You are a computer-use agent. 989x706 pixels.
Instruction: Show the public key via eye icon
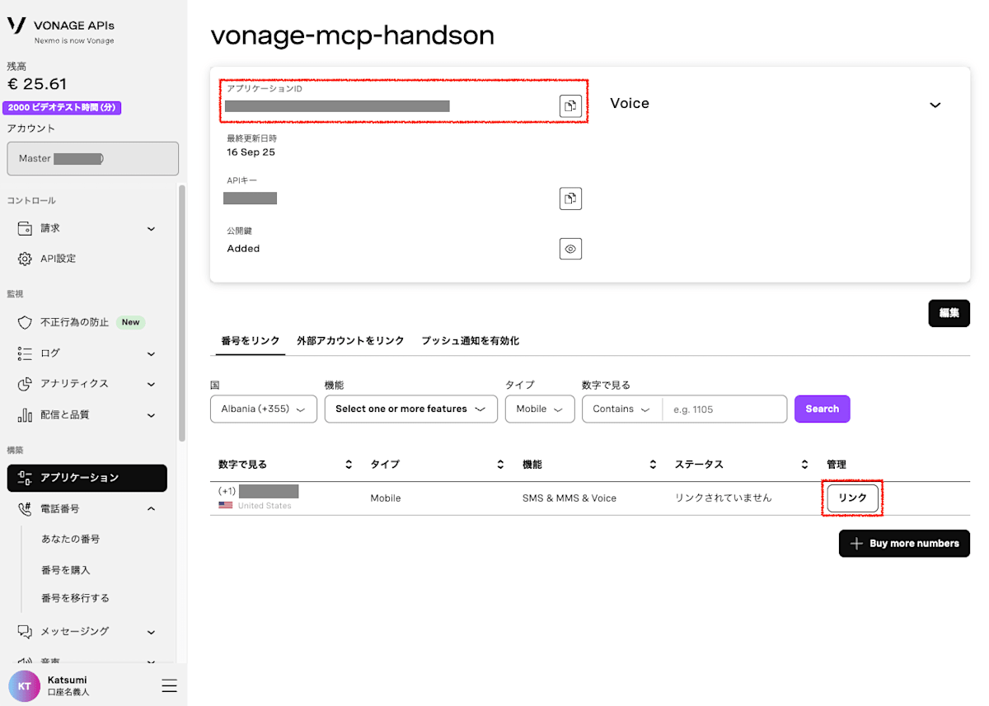pos(570,249)
